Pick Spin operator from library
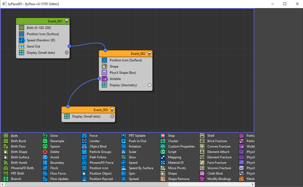This screenshot has width=303, height=187. point(128,173)
